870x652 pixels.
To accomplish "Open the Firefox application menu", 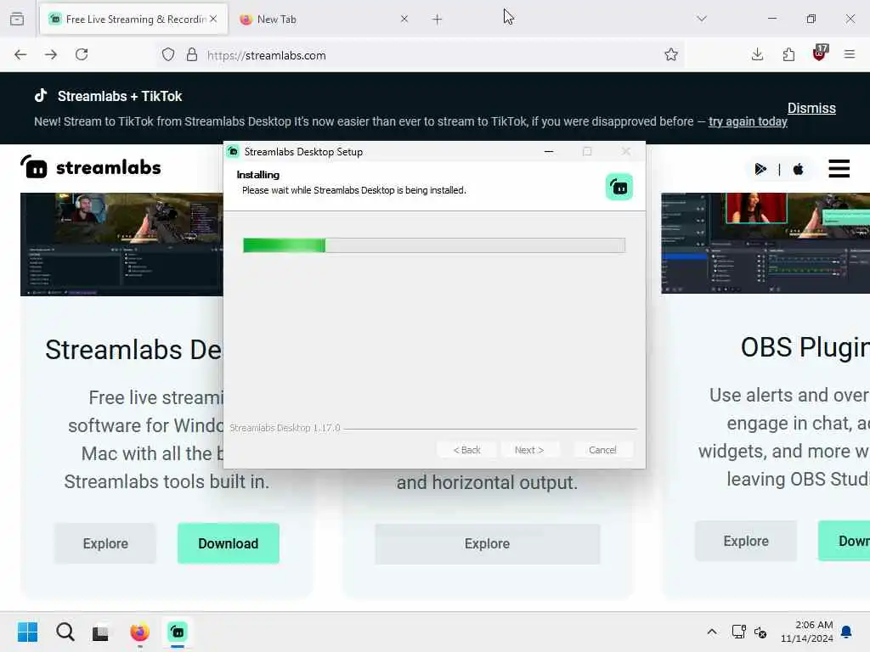I will pos(850,54).
